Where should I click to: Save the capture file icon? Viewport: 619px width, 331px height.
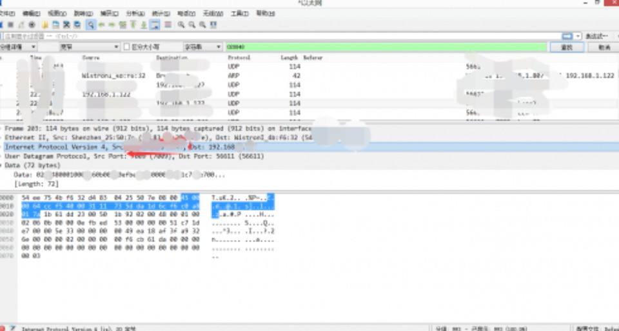click(56, 25)
